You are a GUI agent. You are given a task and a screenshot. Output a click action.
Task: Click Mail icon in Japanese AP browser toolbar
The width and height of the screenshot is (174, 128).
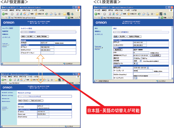pos(51,14)
